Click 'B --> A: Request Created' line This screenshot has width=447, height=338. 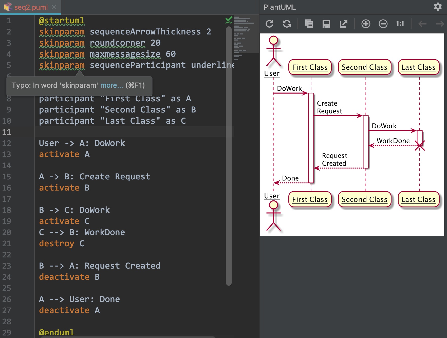100,266
